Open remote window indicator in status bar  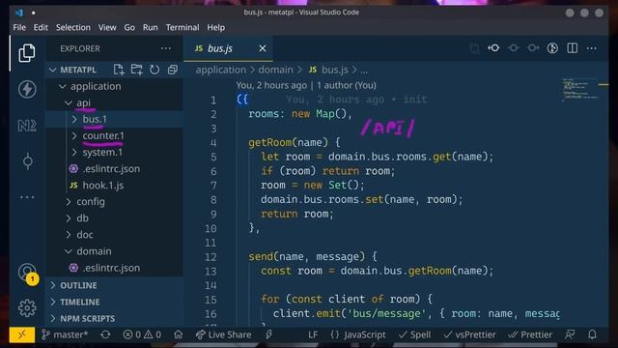coord(22,334)
